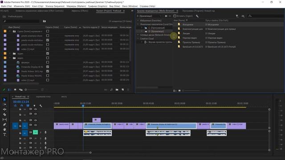Select the Slip tool
The height and width of the screenshot is (160, 285).
coord(4,120)
